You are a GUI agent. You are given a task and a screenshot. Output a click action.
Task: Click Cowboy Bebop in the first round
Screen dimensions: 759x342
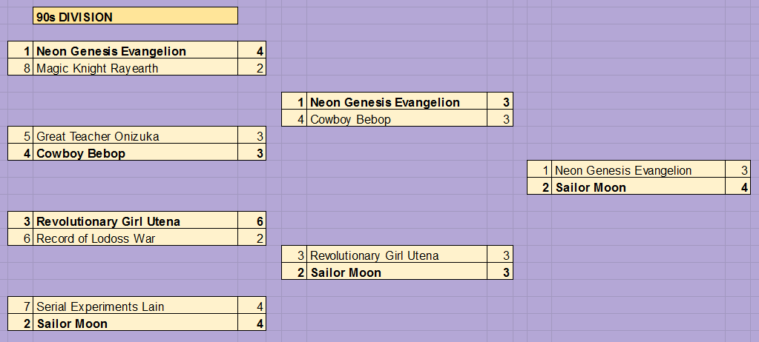point(135,152)
